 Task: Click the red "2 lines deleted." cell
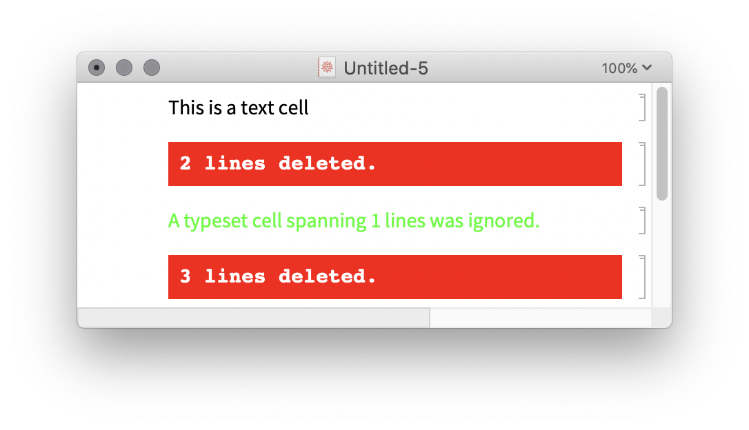click(x=395, y=164)
